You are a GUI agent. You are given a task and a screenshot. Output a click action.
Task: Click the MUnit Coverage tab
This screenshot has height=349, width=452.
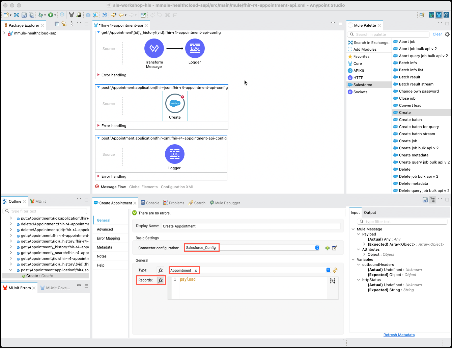pos(55,288)
